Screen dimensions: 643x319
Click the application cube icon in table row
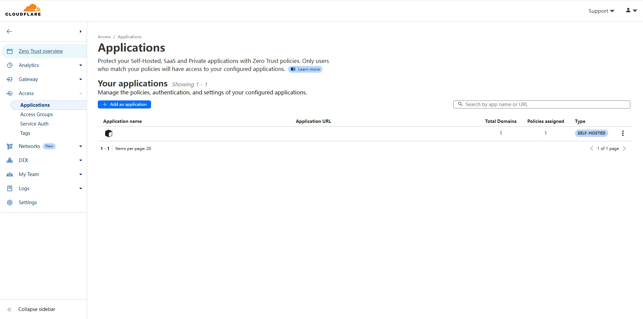coord(109,134)
